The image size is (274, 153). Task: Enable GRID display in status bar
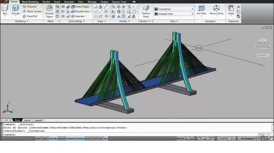[45, 139]
